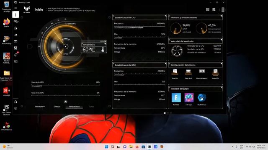Expand the Velocidad del ventilador panel corner

pyautogui.click(x=222, y=40)
